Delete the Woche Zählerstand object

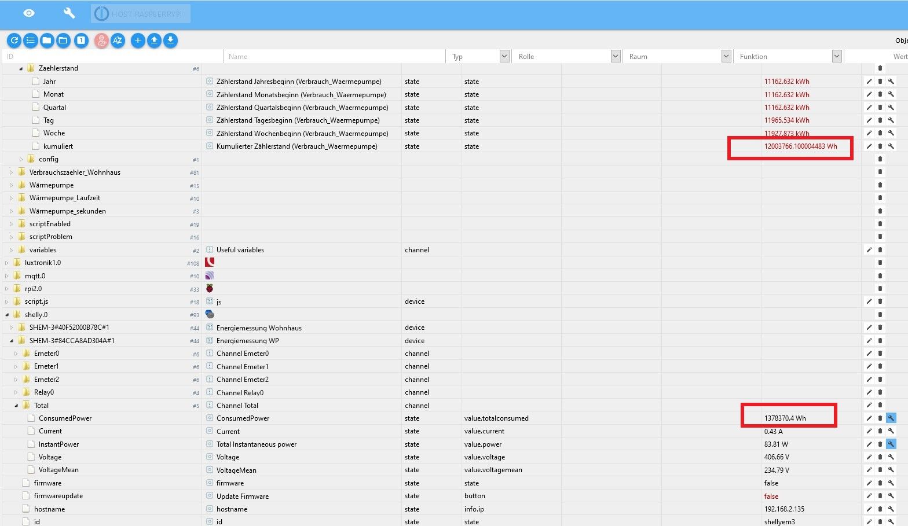tap(880, 133)
